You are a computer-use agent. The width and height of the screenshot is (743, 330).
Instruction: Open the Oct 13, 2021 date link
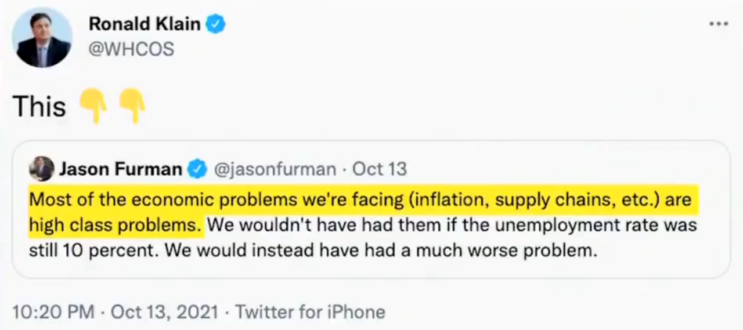(x=165, y=312)
